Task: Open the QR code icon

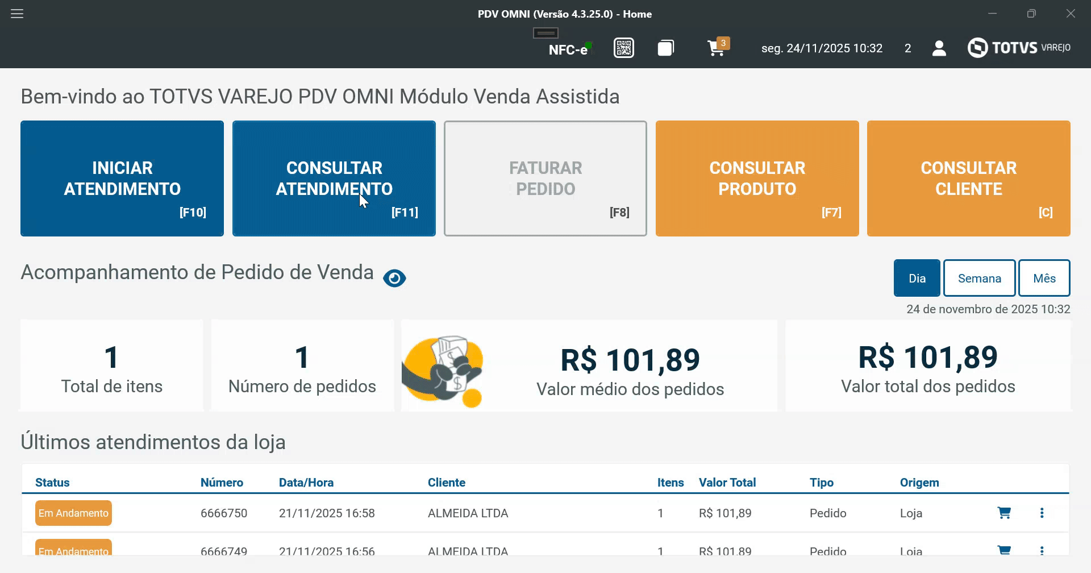Action: point(624,48)
